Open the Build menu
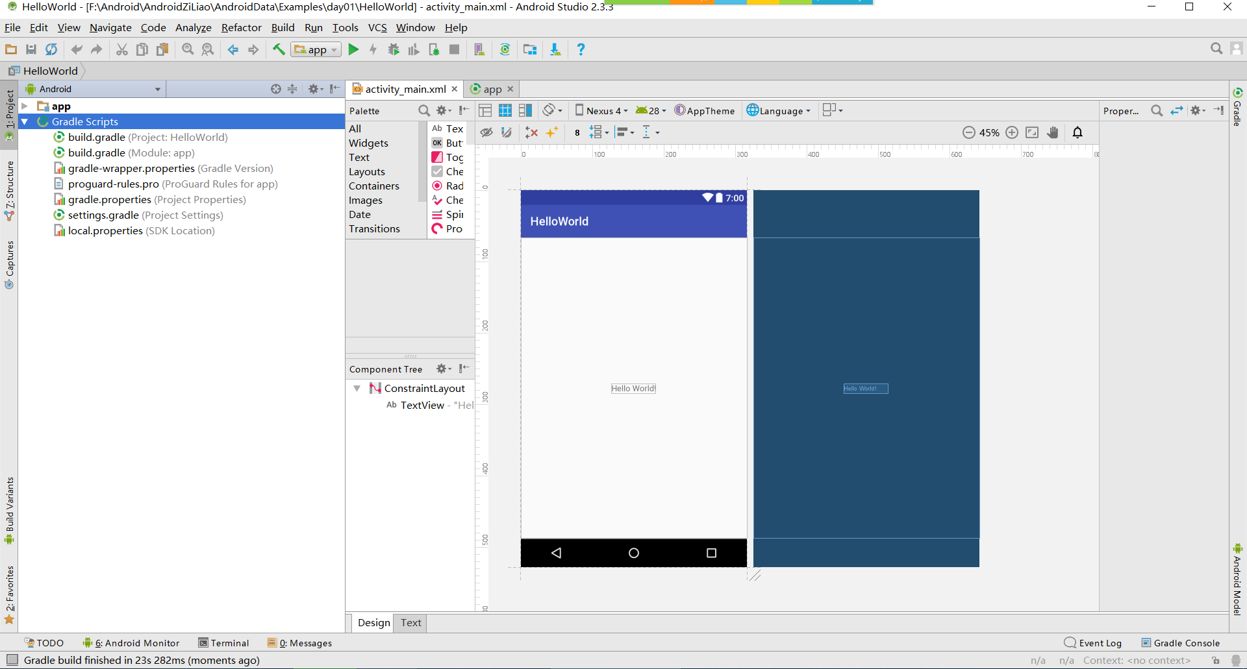The image size is (1247, 669). 283,27
